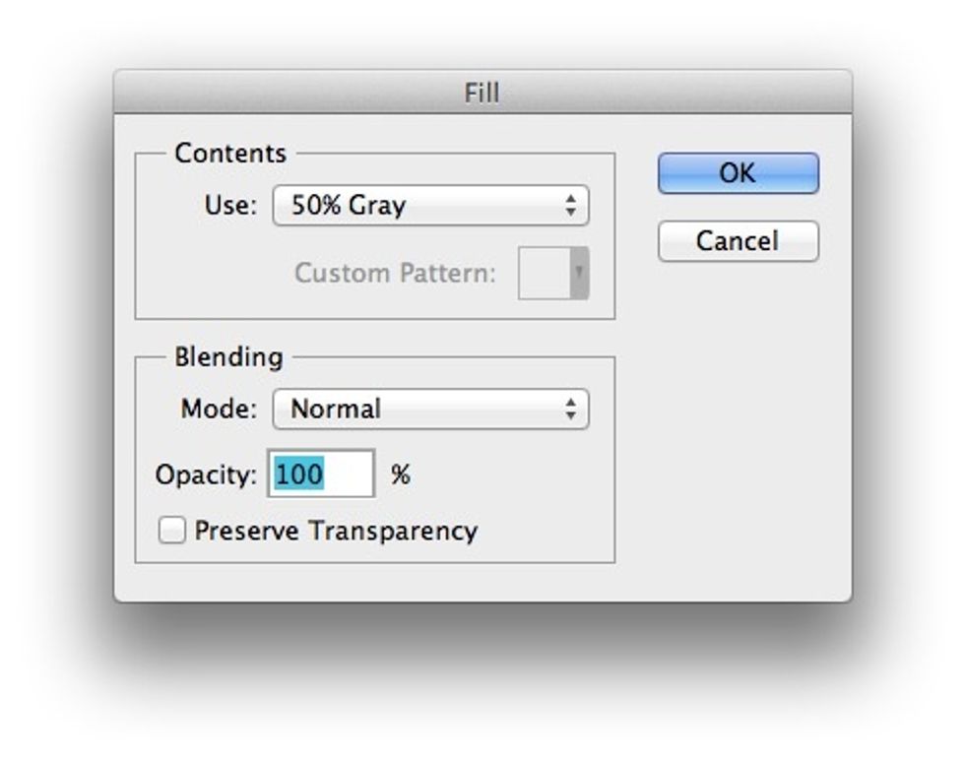Click the percent symbol beside Opacity

pos(401,474)
